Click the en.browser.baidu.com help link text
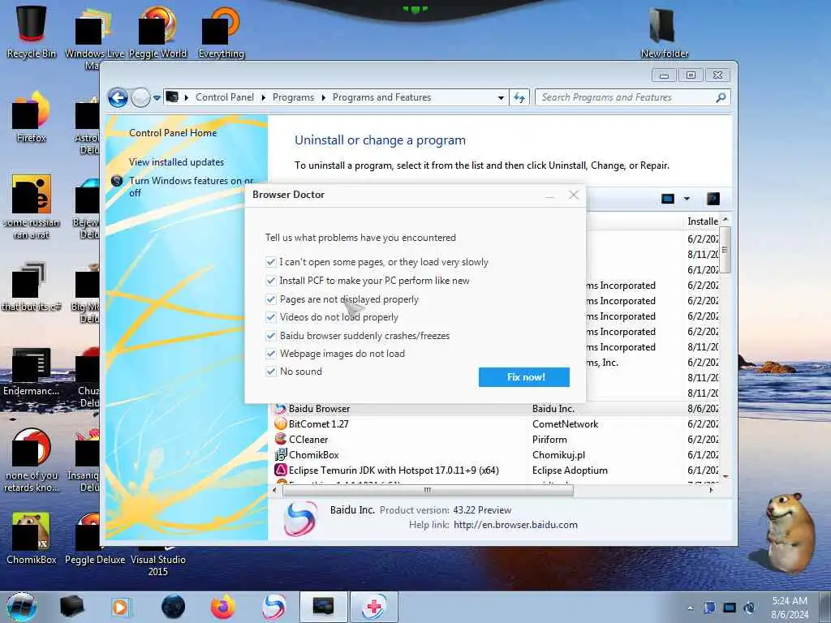Viewport: 831px width, 623px height. pos(515,525)
